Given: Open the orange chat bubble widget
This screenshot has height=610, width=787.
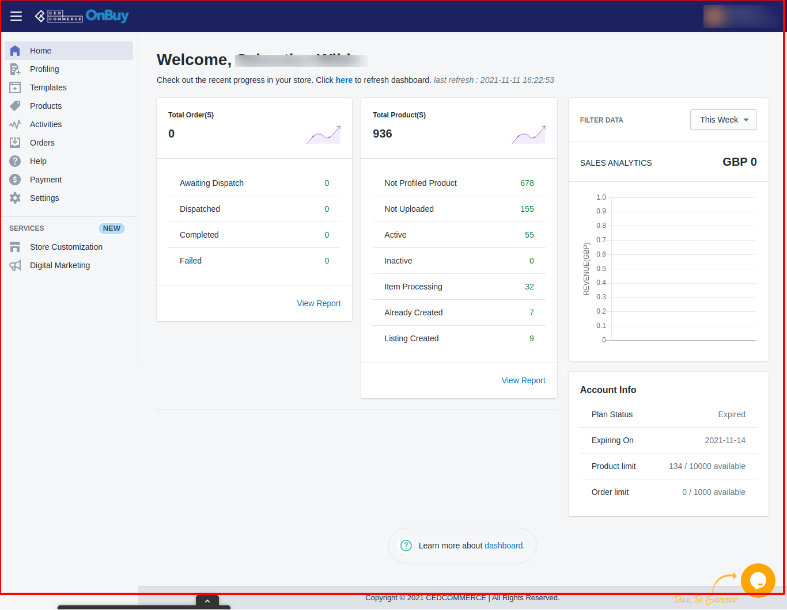Looking at the screenshot, I should pos(758,581).
